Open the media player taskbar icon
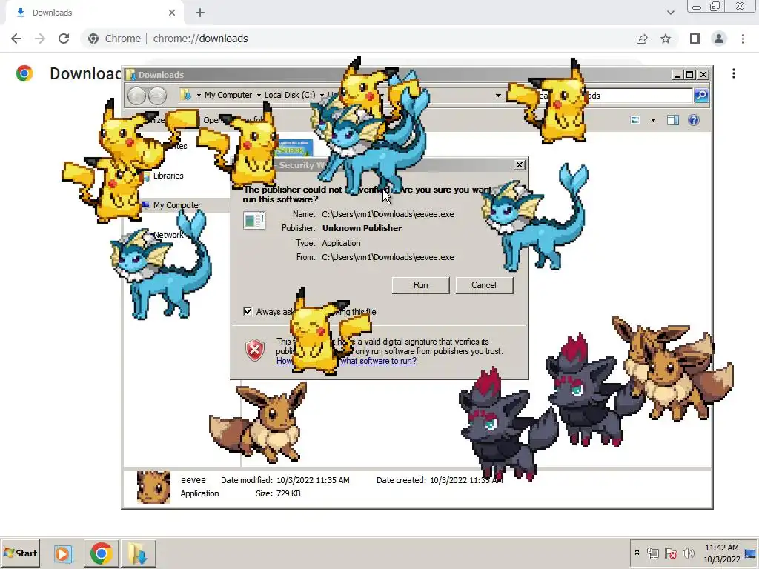The height and width of the screenshot is (569, 759). coord(62,553)
